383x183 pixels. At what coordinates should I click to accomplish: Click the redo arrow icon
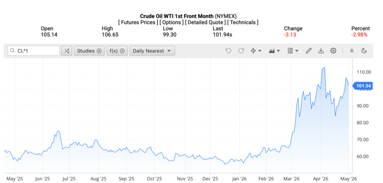(241, 51)
